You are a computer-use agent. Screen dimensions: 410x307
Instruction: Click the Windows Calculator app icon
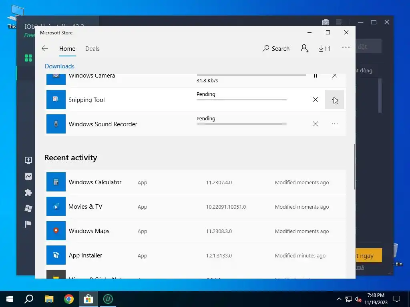click(56, 182)
